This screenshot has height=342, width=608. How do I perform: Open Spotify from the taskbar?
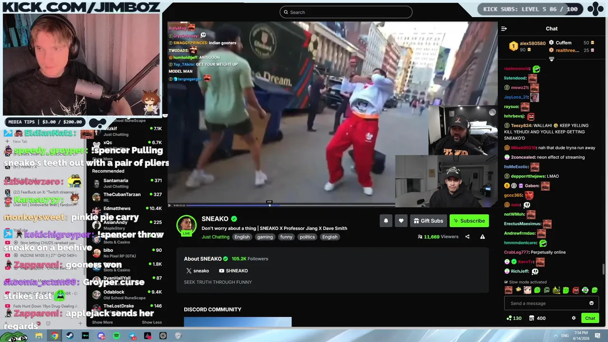tap(116, 336)
